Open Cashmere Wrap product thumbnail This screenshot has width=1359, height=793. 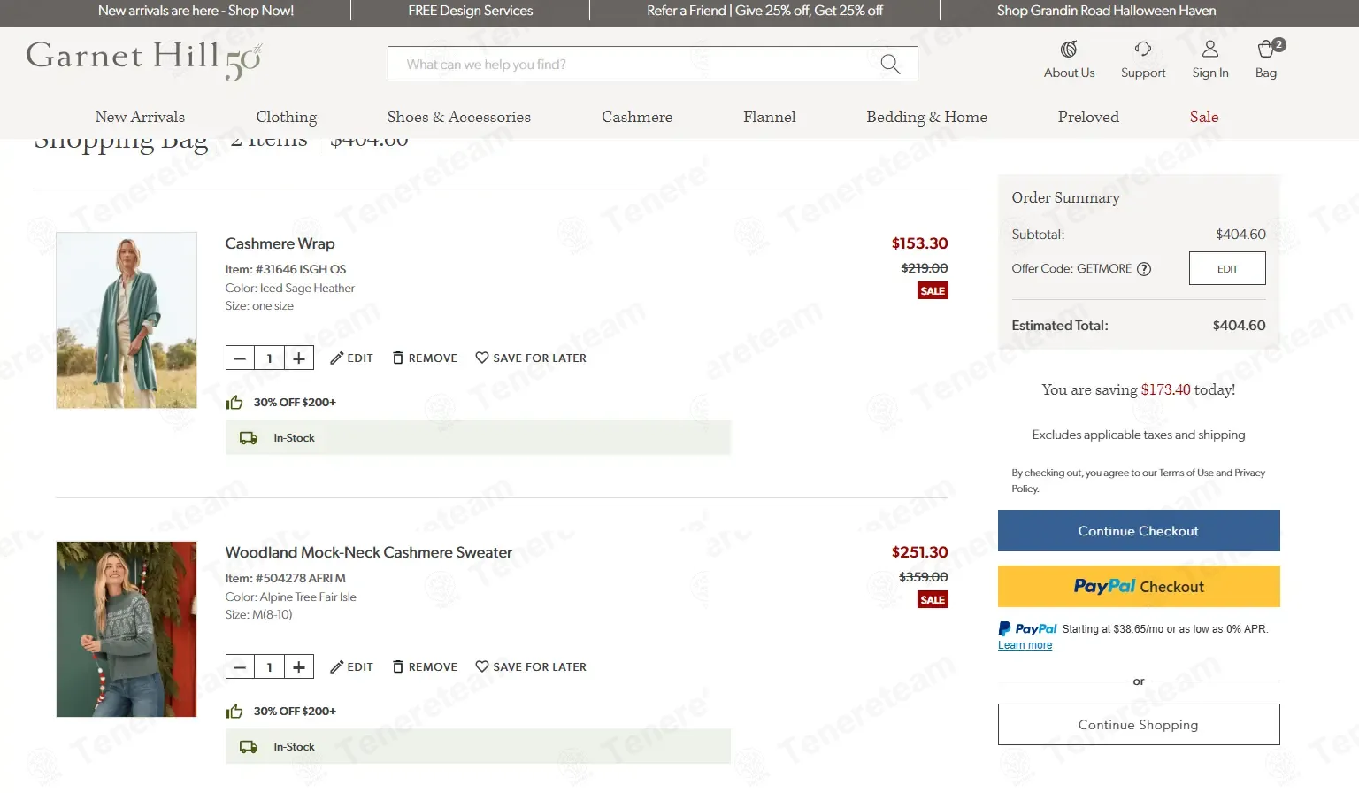pos(127,320)
